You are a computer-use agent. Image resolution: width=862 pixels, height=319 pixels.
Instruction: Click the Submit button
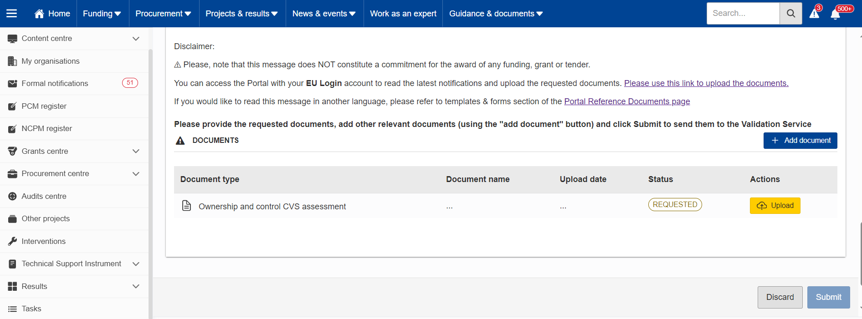828,297
